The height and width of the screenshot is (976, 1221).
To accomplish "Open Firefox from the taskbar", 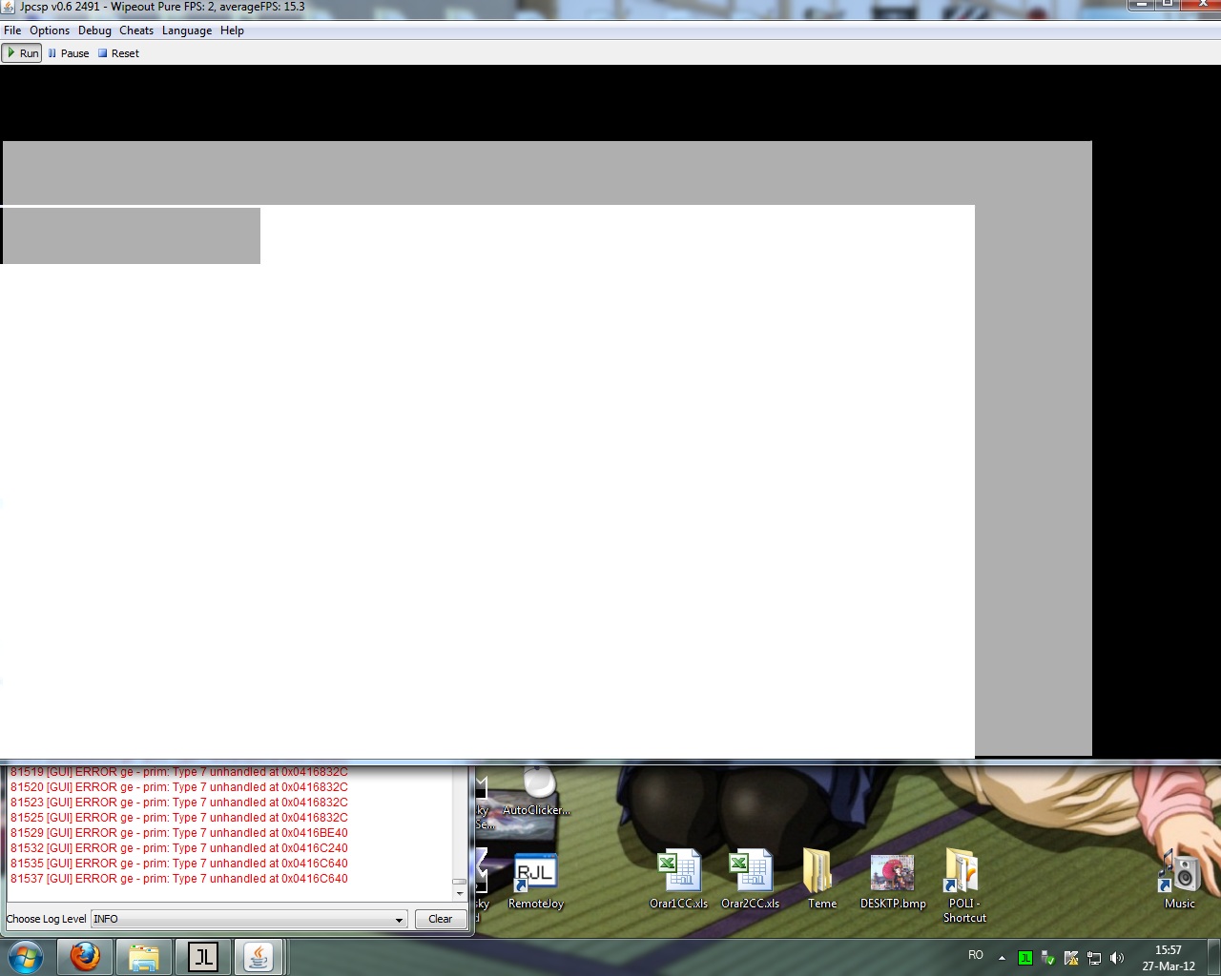I will pos(85,957).
